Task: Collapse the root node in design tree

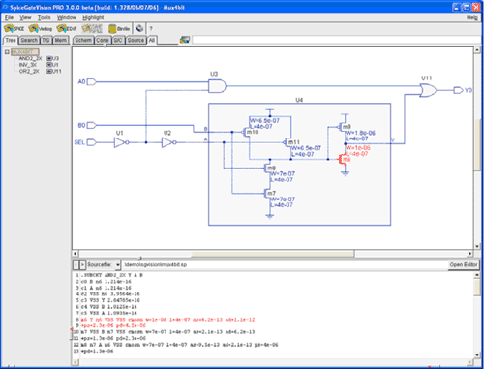Action: 7,51
